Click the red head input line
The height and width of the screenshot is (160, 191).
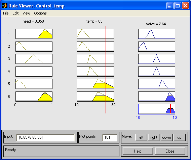[x=47, y=70]
